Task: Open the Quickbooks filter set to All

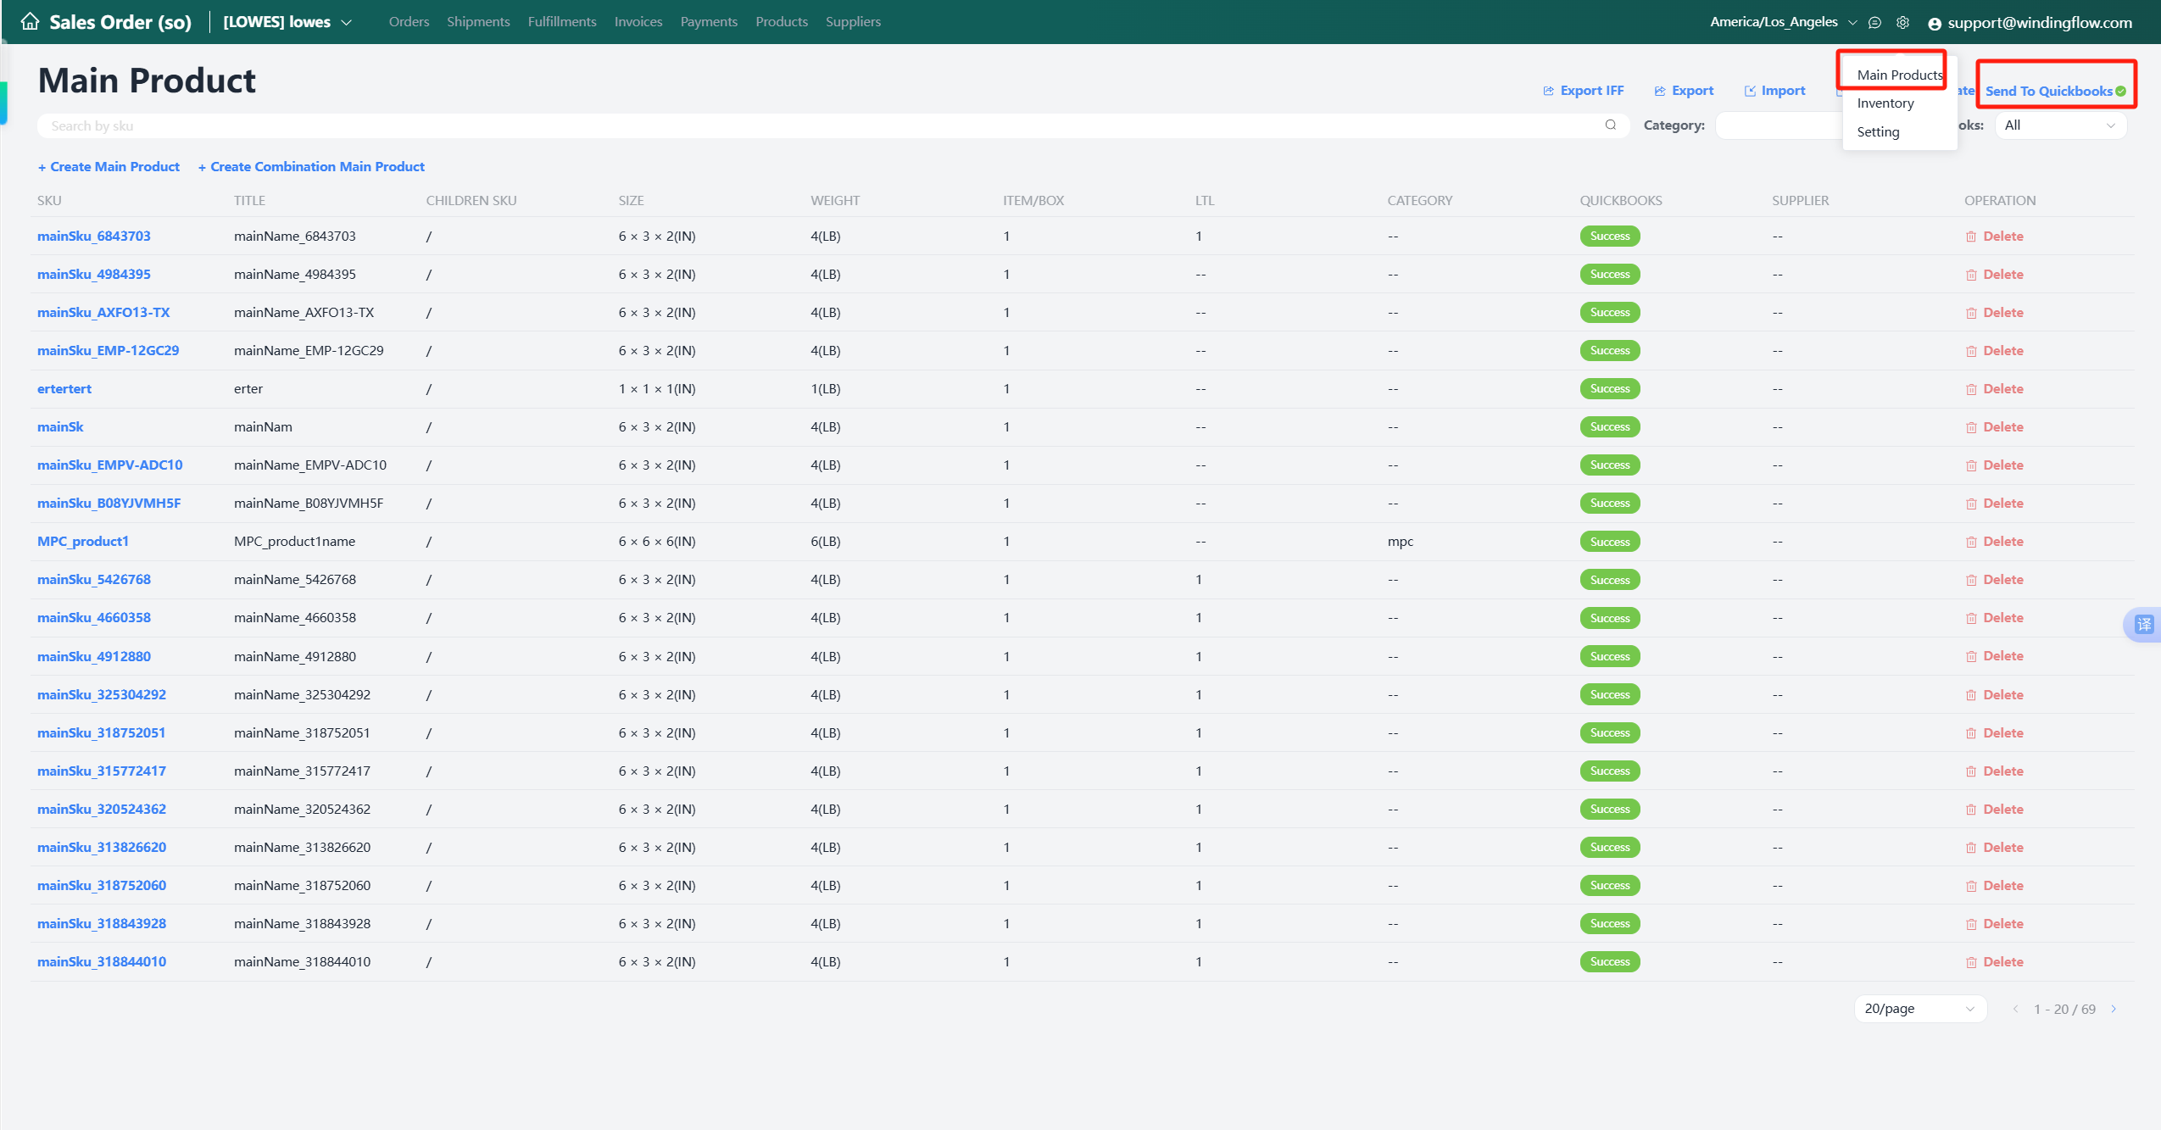Action: [2060, 125]
